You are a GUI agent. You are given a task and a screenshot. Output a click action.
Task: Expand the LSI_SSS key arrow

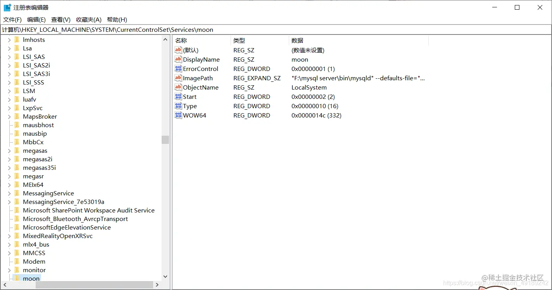[x=9, y=82]
